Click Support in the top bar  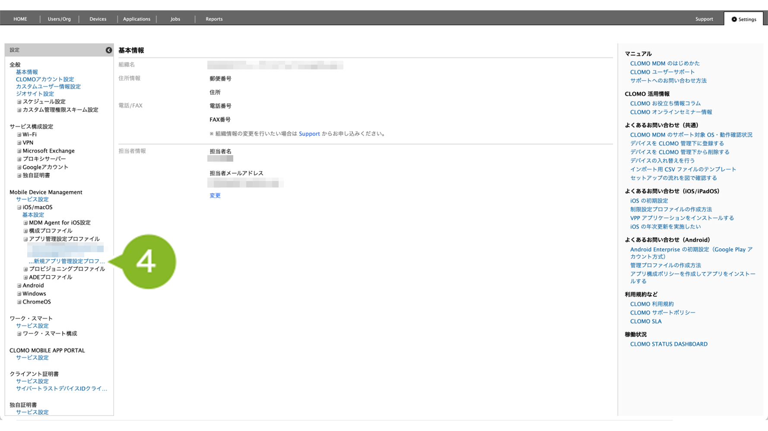pyautogui.click(x=704, y=19)
